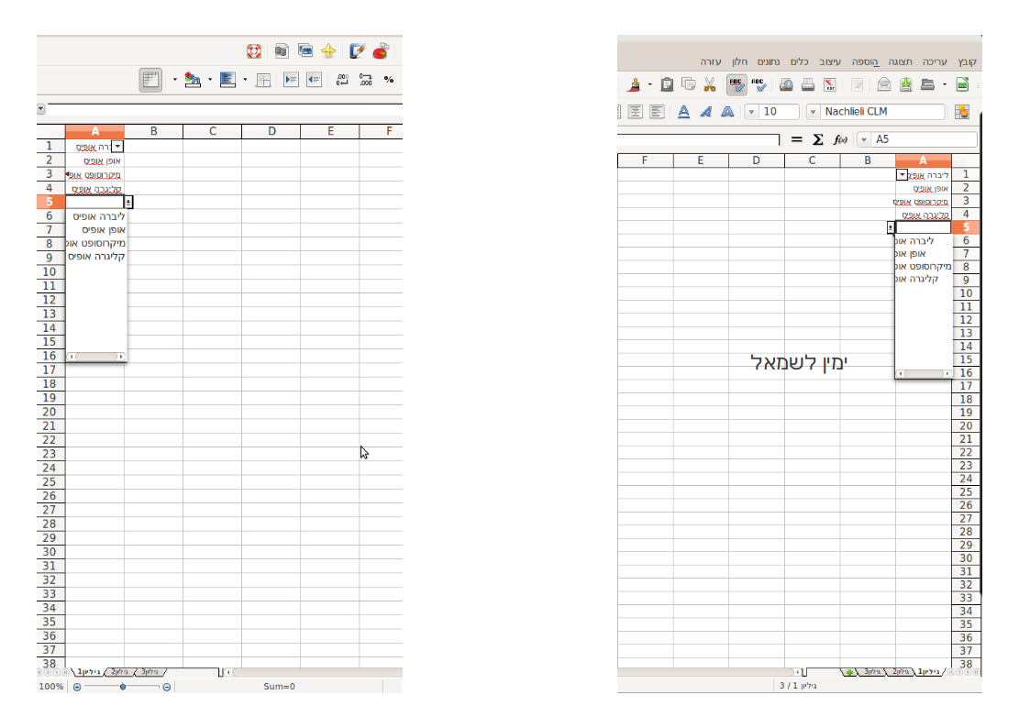Open the עיצוב (Format) menu
1030x728 pixels.
[x=829, y=61]
